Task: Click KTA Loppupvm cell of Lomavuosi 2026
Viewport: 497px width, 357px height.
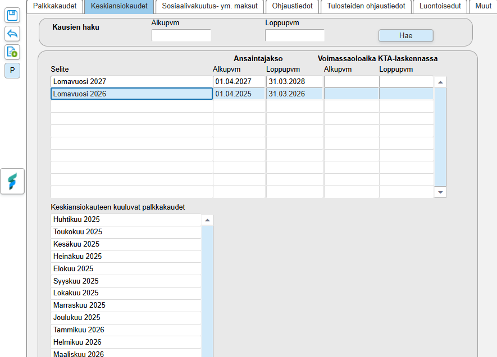Action: [x=407, y=94]
